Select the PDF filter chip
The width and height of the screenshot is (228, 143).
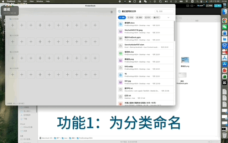(x=147, y=18)
